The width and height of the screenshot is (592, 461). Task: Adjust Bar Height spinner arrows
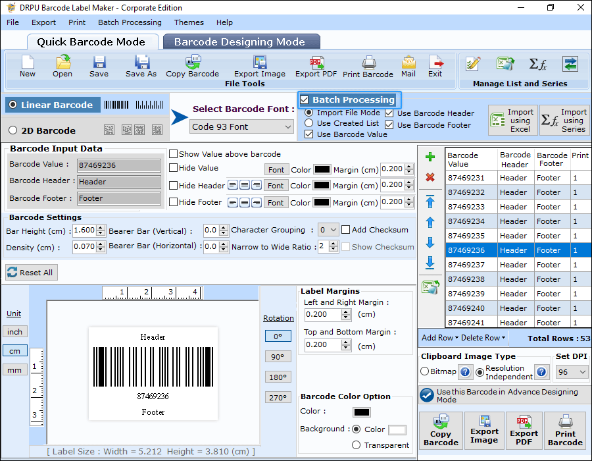pyautogui.click(x=101, y=230)
